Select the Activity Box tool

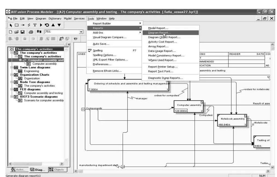(x=17, y=25)
